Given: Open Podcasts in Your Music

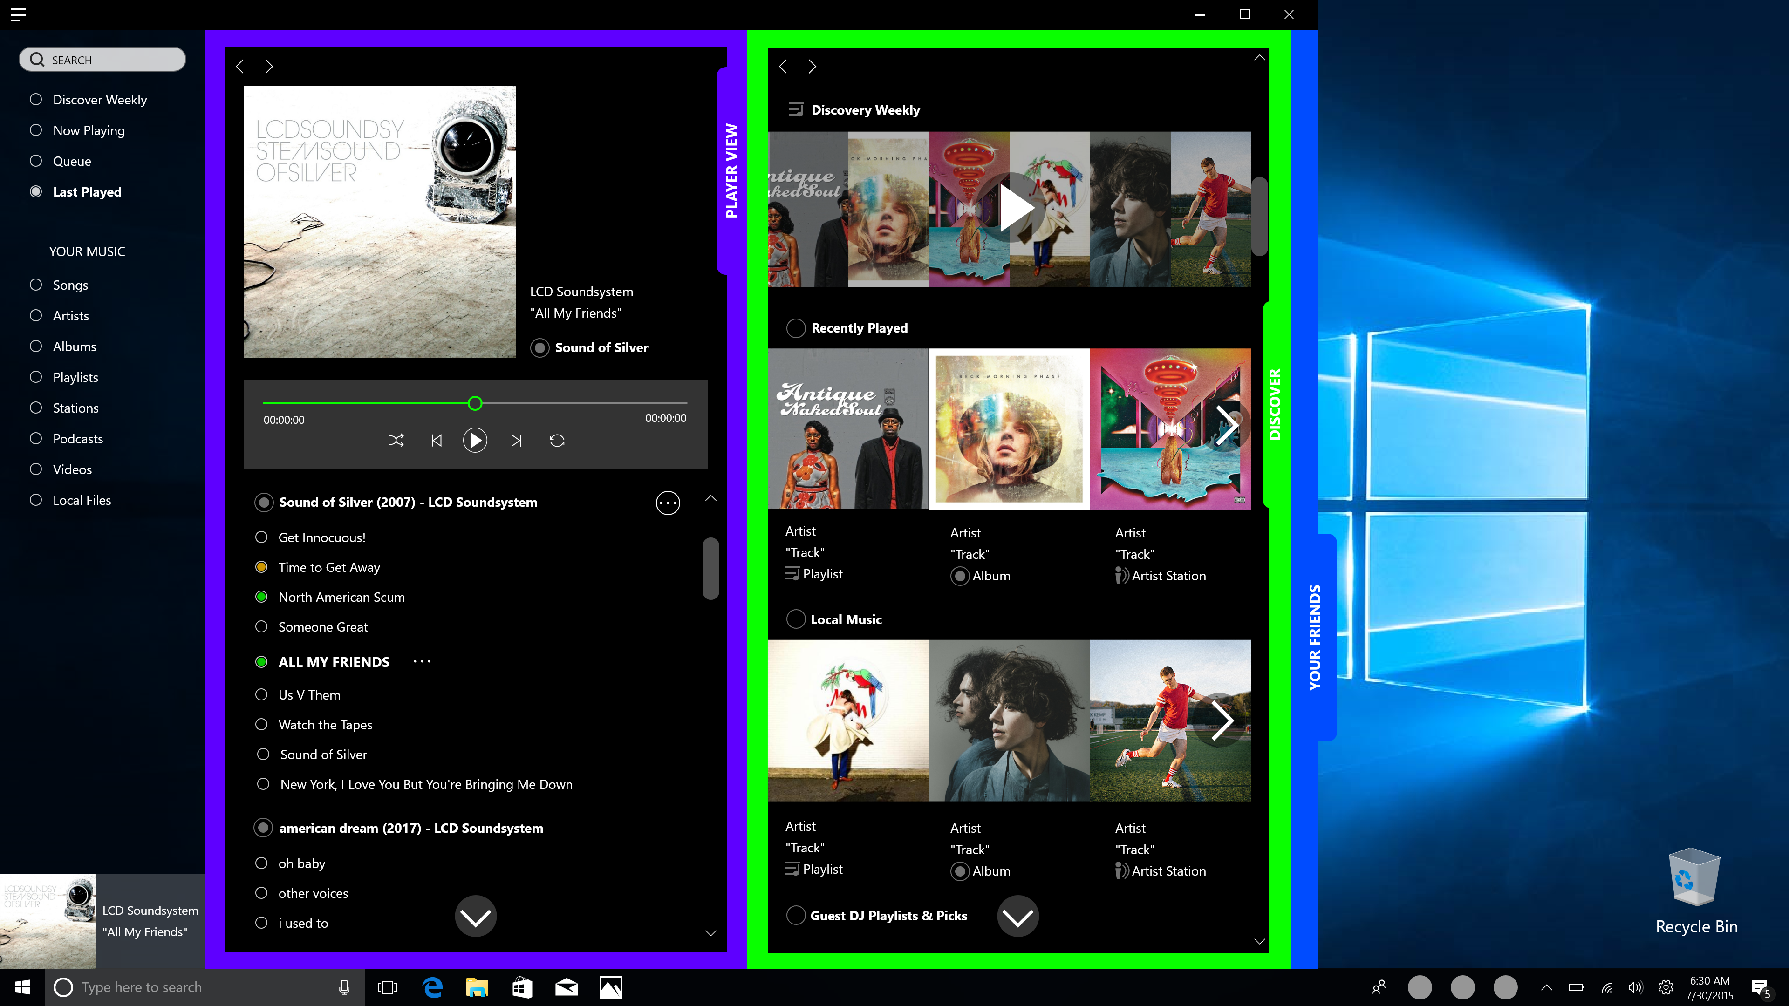Looking at the screenshot, I should [67, 439].
